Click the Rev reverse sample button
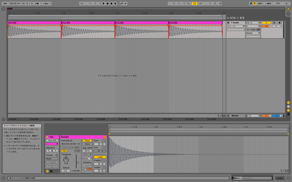 point(77,147)
